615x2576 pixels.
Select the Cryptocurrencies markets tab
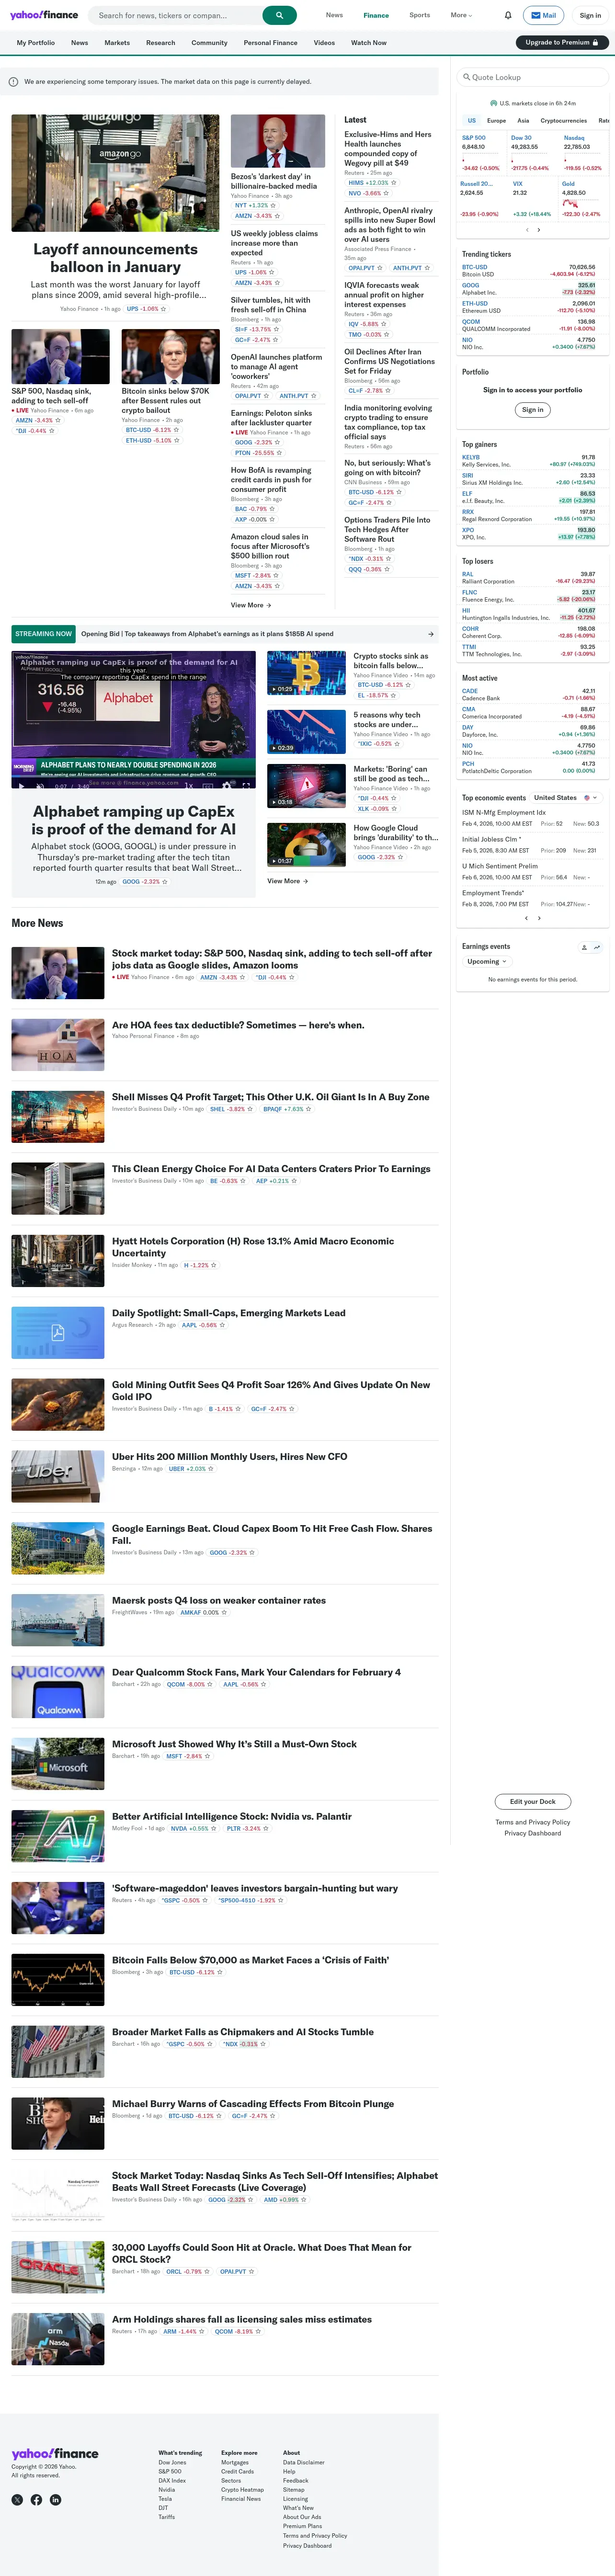coord(564,120)
